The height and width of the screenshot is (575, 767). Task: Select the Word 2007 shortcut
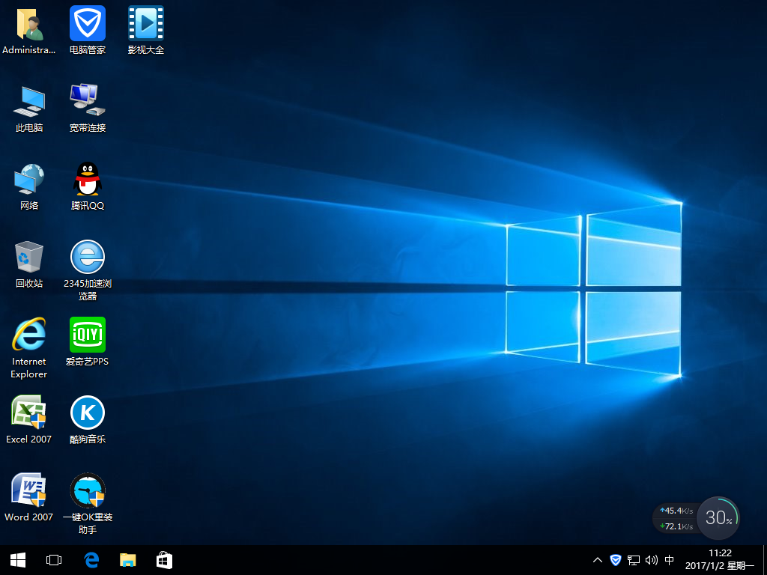click(28, 490)
